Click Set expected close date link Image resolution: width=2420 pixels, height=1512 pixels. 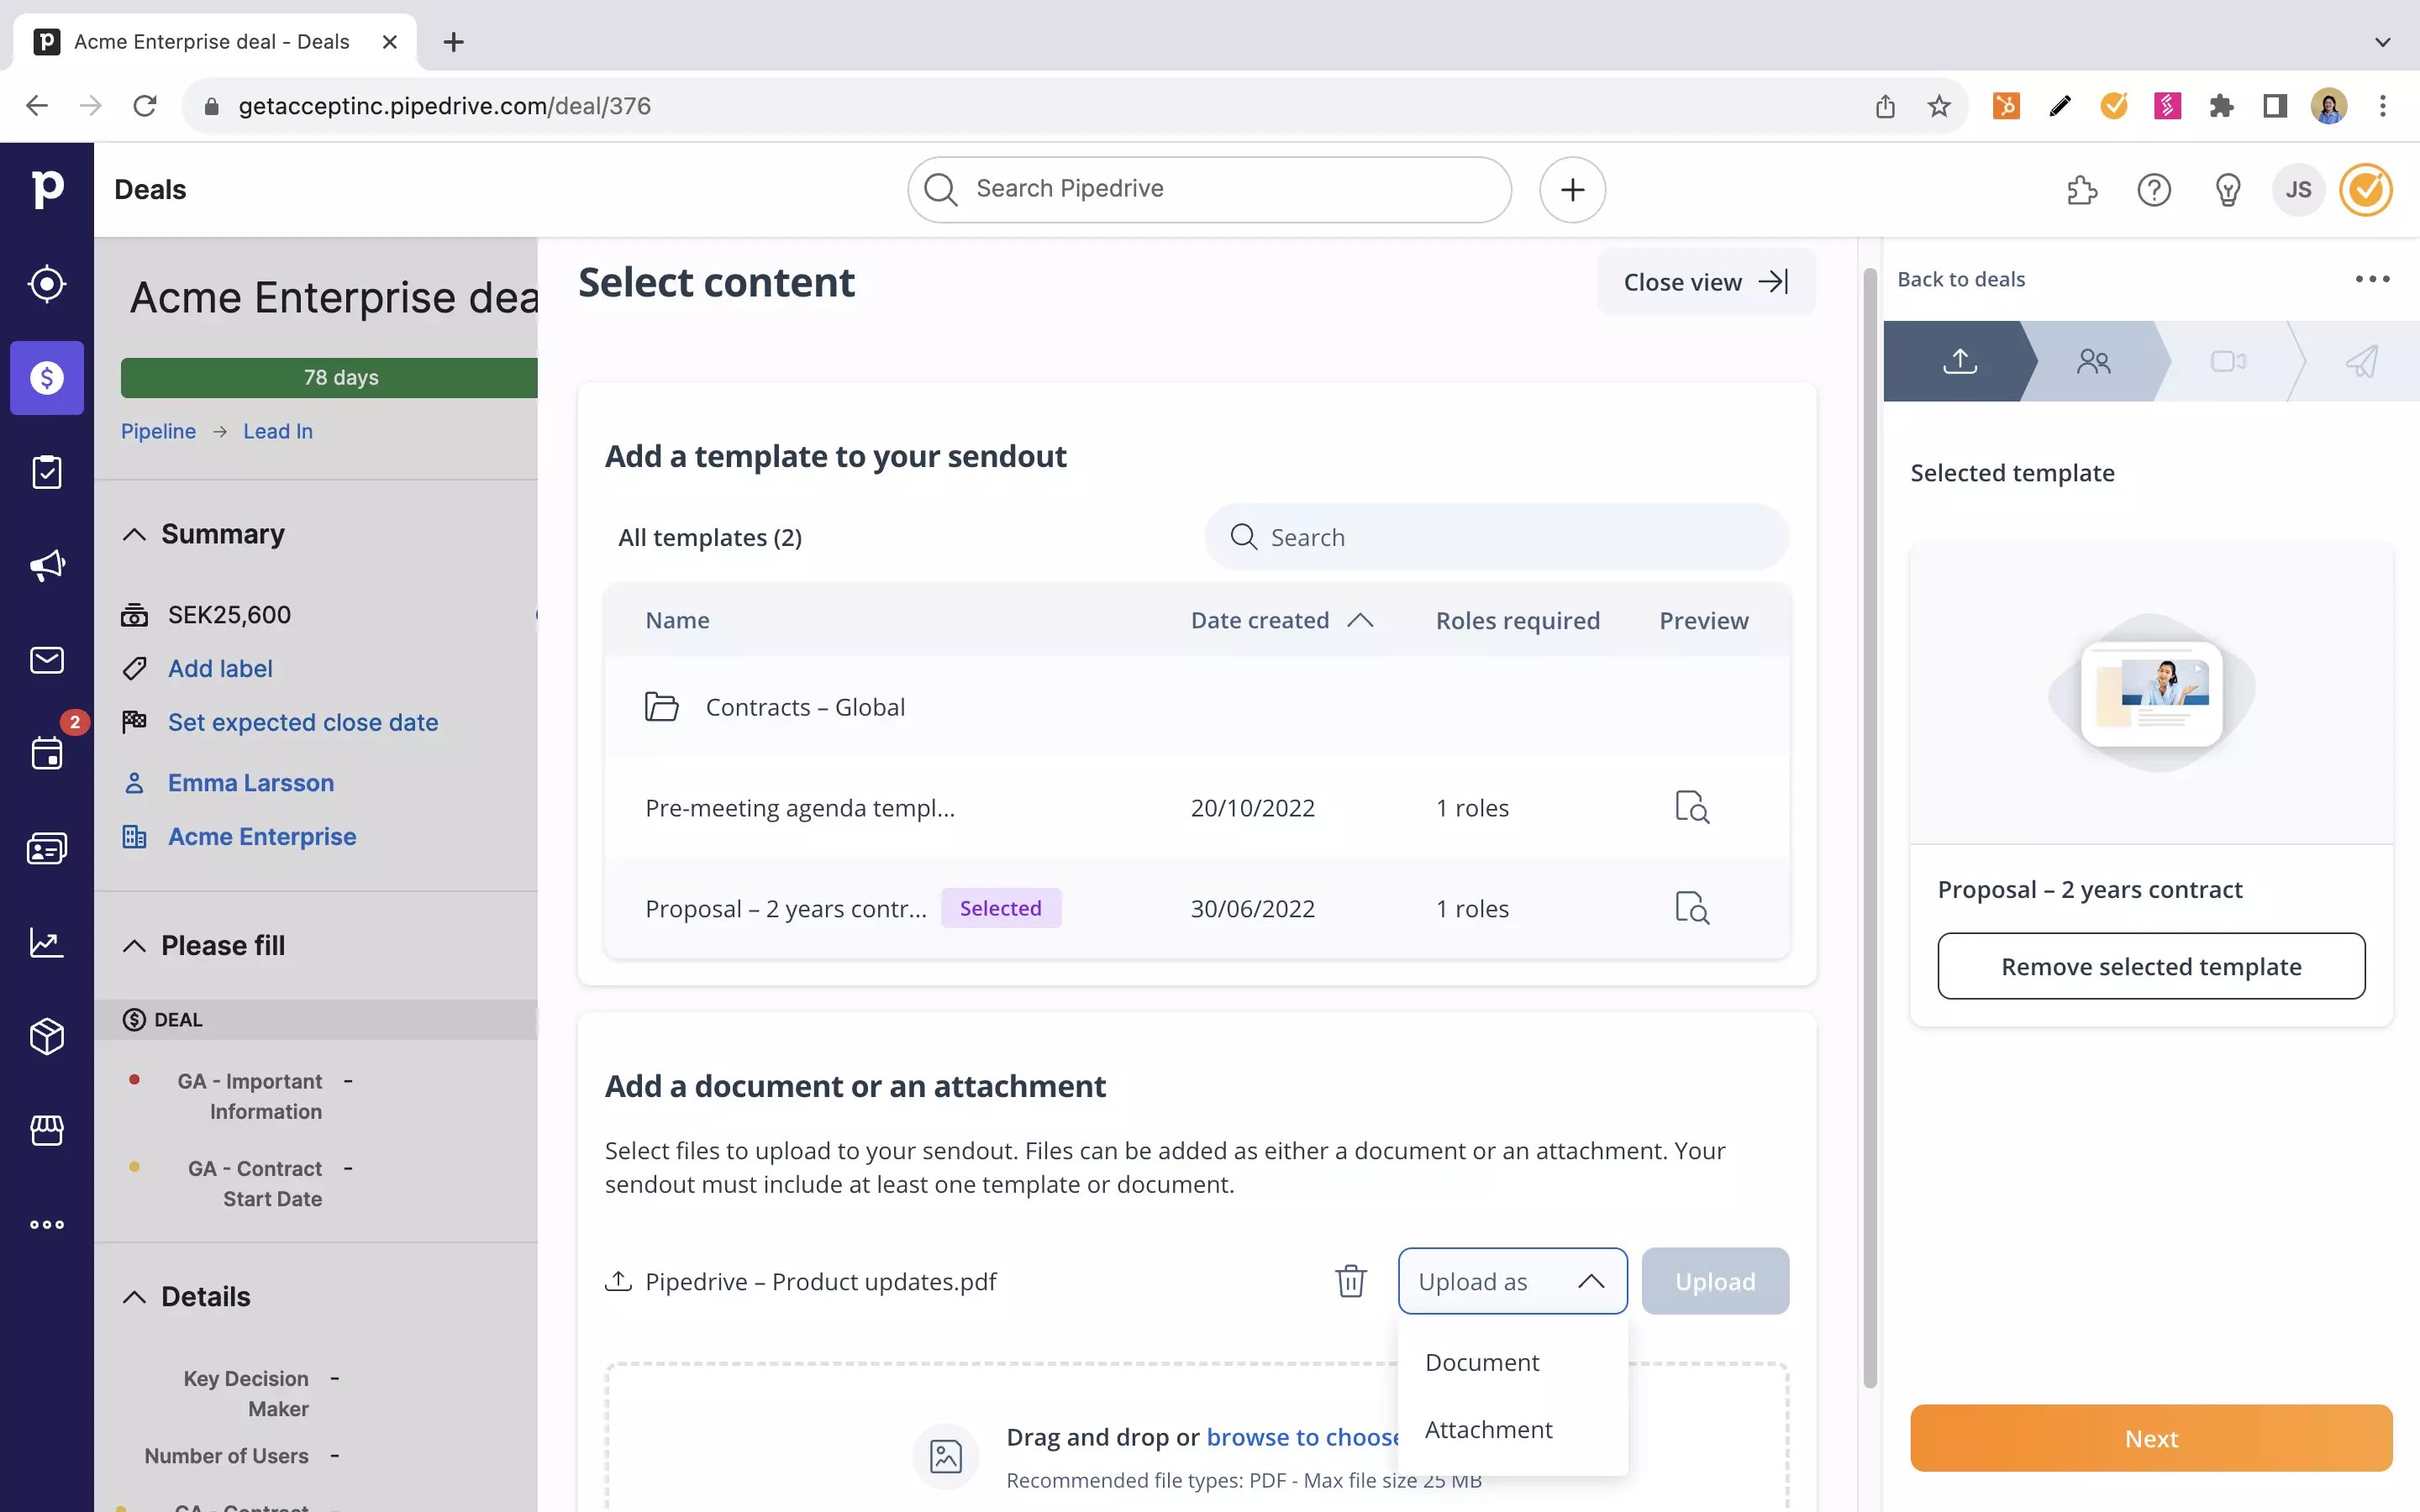(x=303, y=722)
